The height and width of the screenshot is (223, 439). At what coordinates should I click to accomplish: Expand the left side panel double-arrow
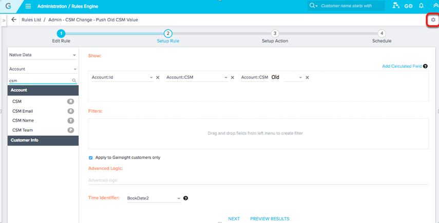4,21
